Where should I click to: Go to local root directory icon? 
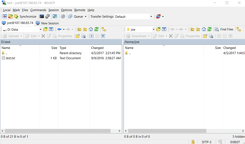85,29
